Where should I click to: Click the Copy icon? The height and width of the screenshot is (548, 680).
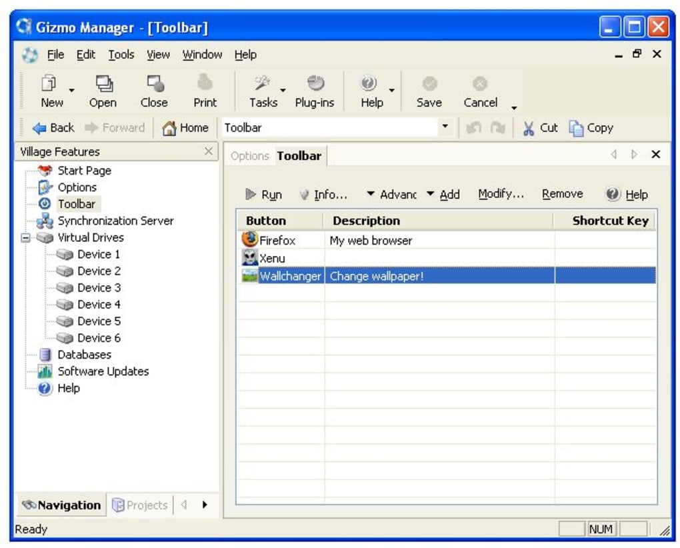point(576,129)
